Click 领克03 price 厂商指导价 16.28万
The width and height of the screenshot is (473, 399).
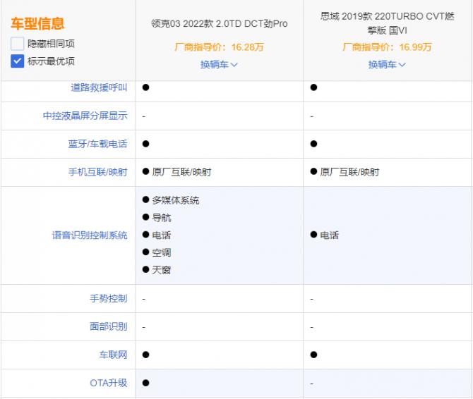[220, 47]
